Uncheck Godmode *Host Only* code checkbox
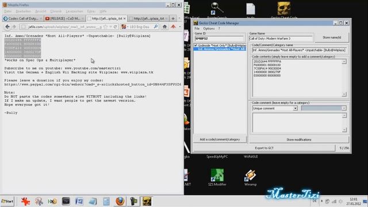This screenshot has width=368, height=207. tap(195, 45)
